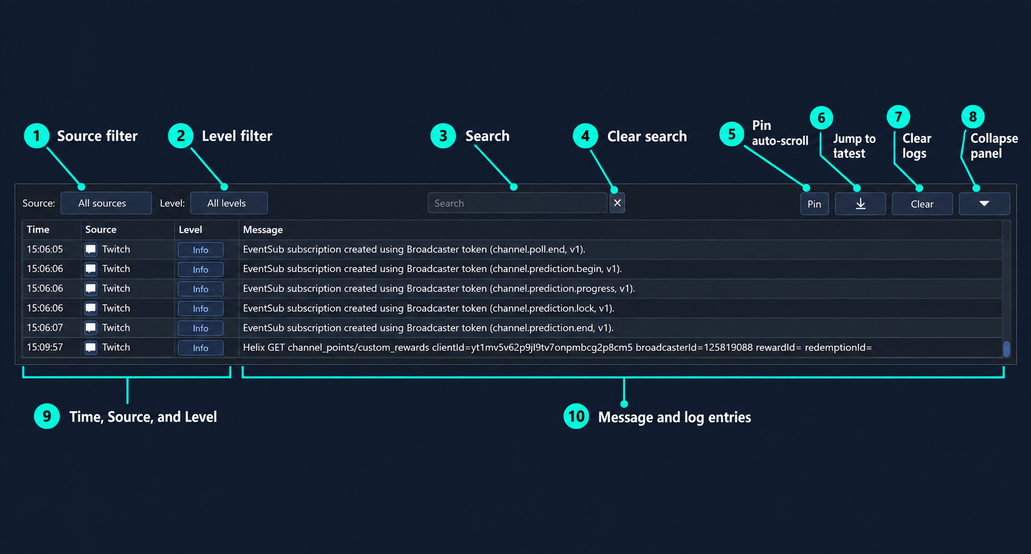This screenshot has height=554, width=1031.
Task: Click the 15:06:07 timestamp cell
Action: pyautogui.click(x=45, y=328)
